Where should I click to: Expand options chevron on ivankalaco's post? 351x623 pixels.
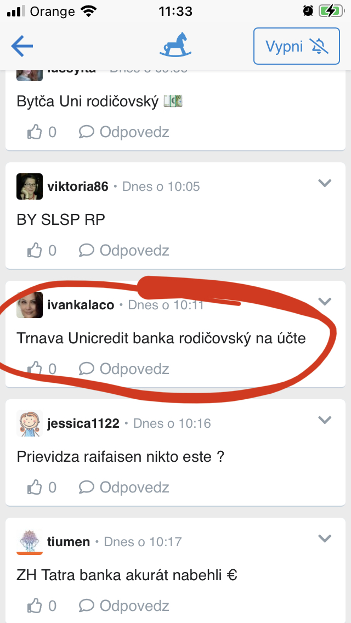(325, 302)
